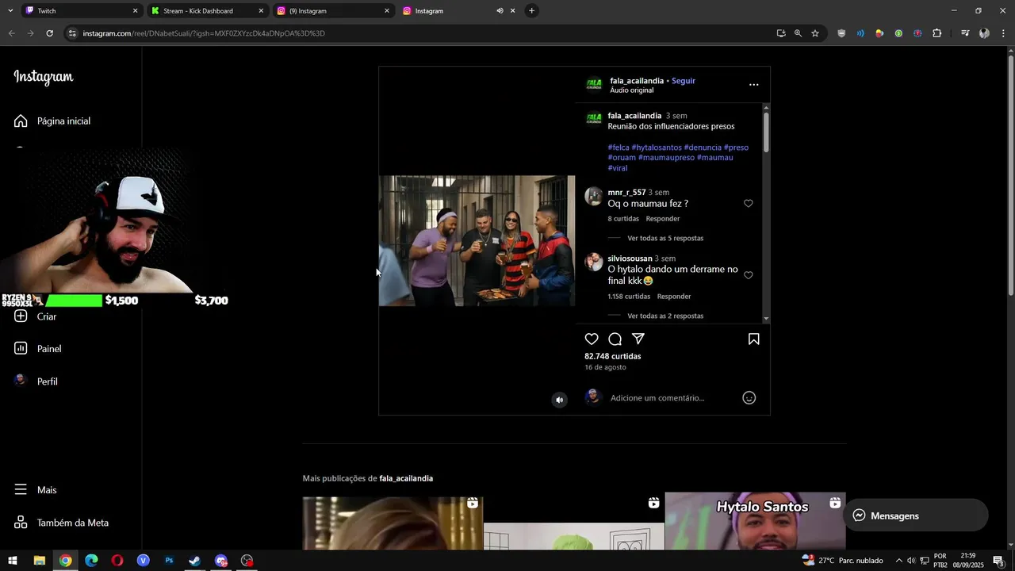Like silviosousan's comment

pos(748,275)
